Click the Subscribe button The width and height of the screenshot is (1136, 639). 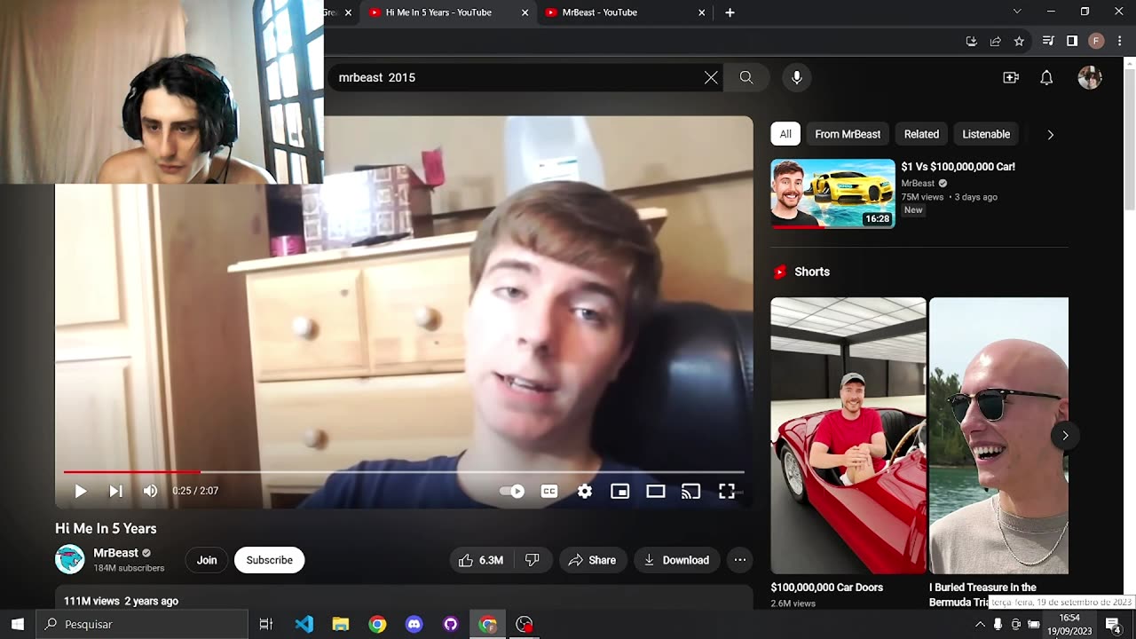[x=269, y=560]
